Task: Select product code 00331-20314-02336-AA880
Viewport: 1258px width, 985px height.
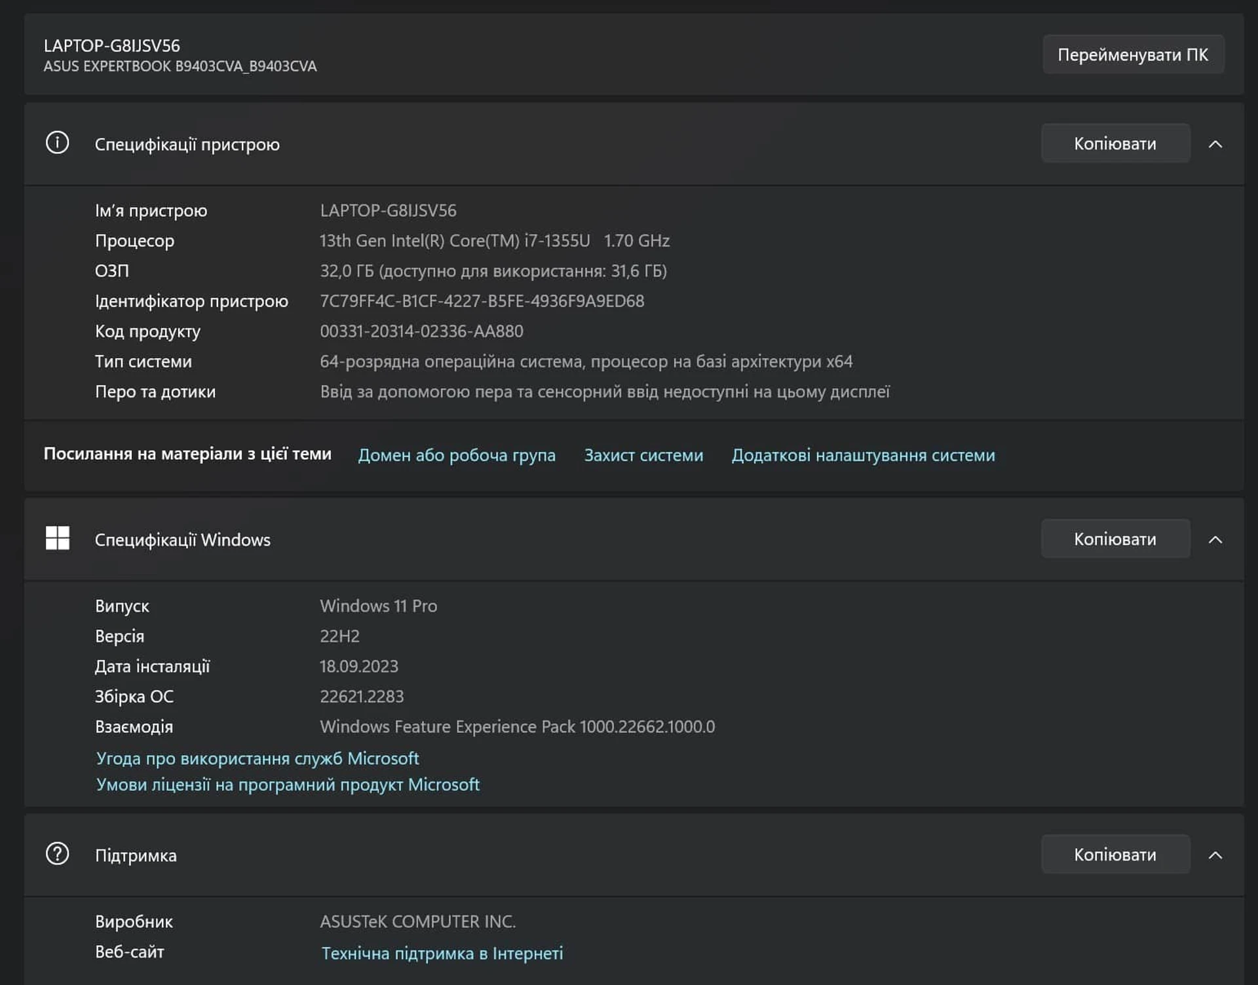Action: (421, 331)
